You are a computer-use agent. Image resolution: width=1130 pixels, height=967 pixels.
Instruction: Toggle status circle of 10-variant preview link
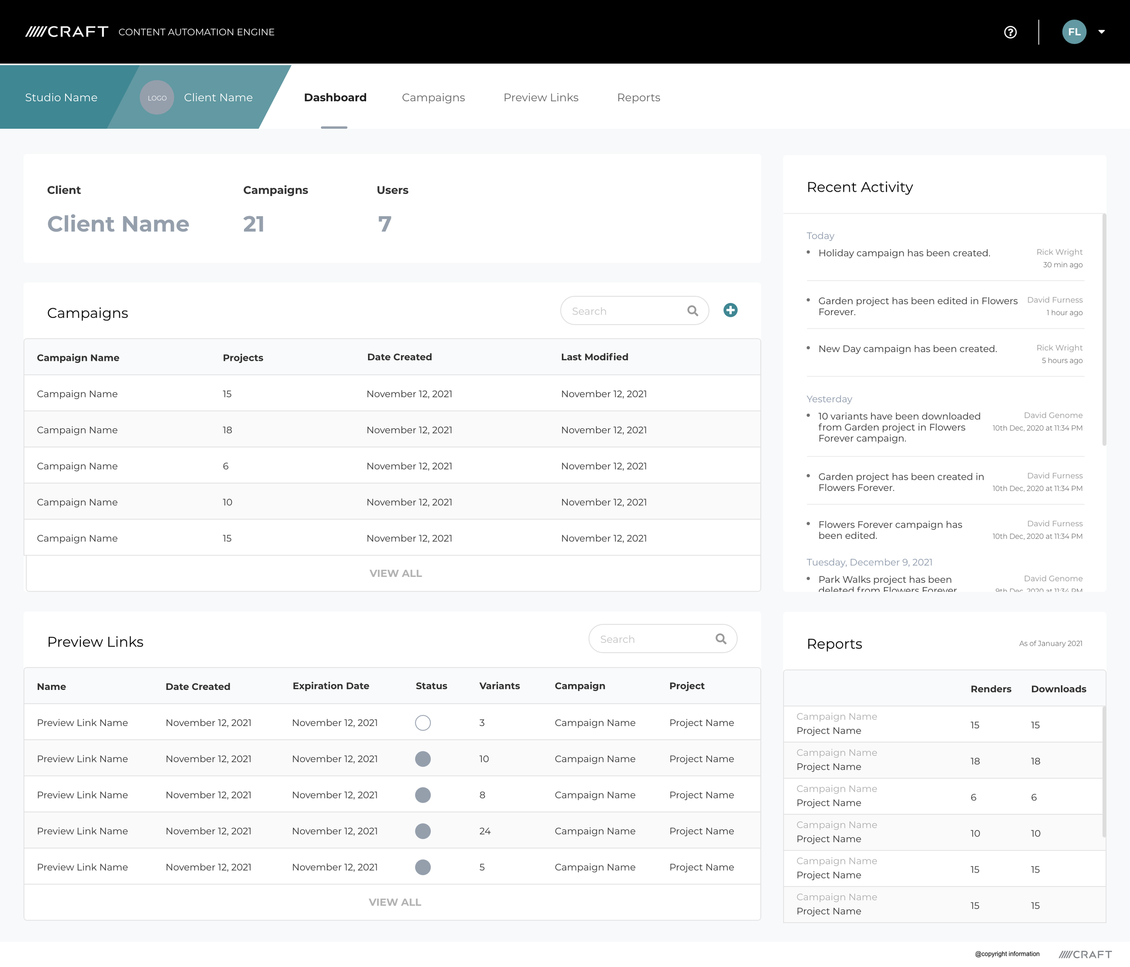423,759
